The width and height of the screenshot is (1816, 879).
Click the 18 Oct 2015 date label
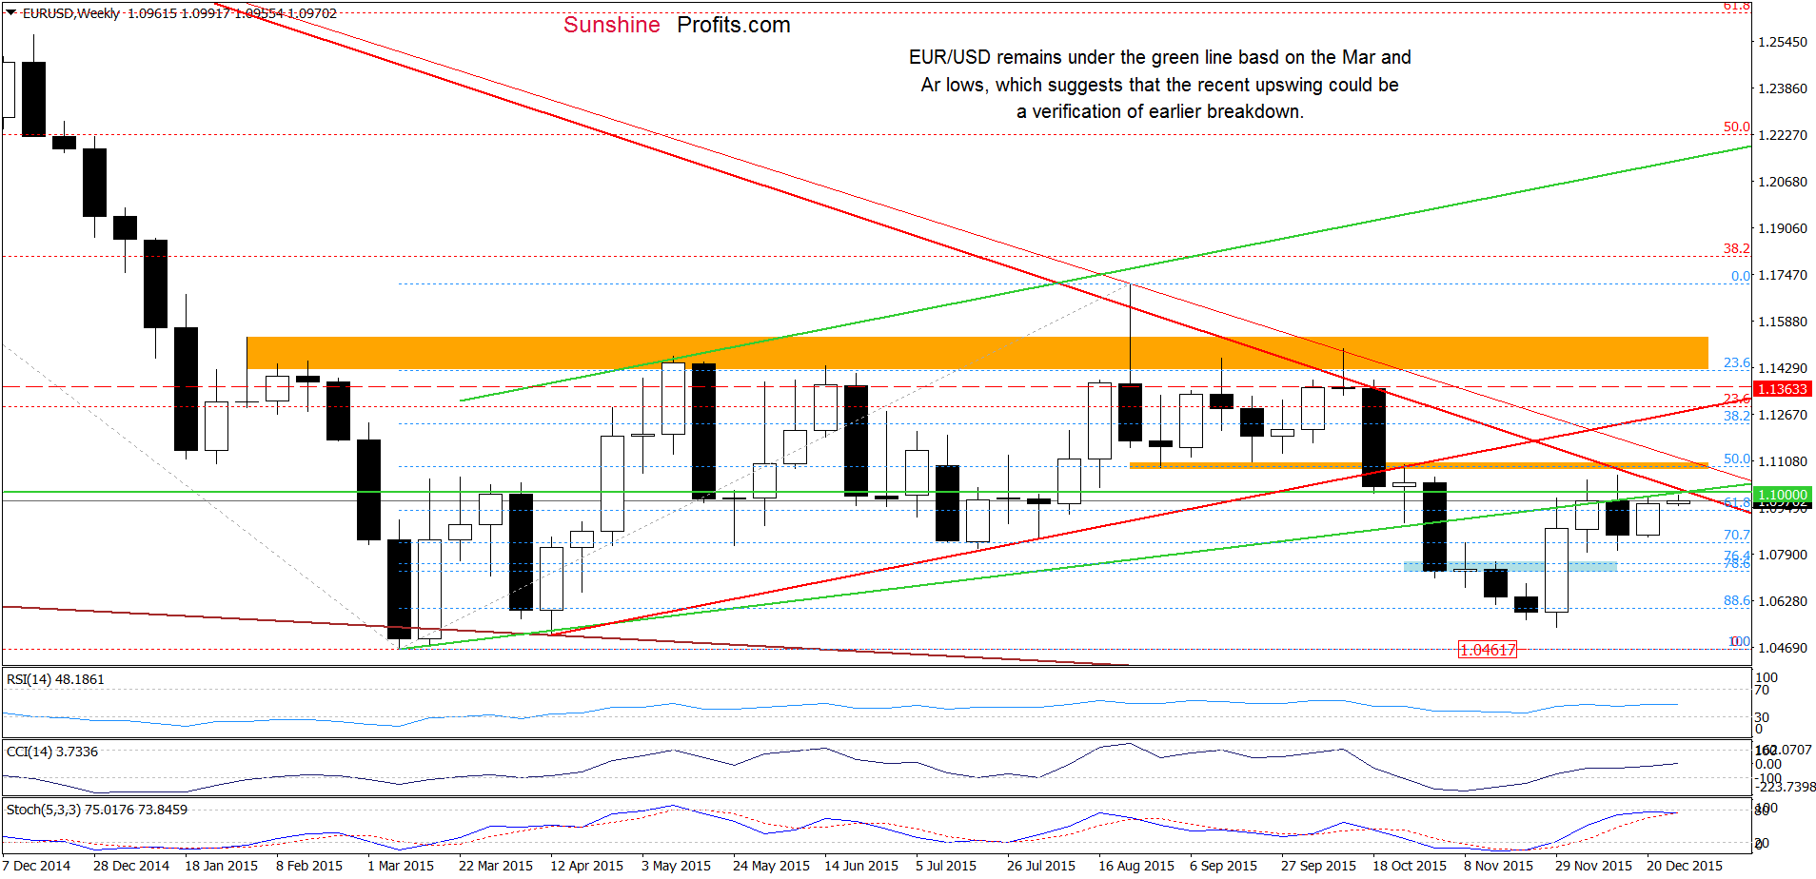1410,866
